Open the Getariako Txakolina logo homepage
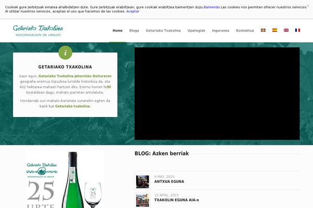 coord(38,31)
